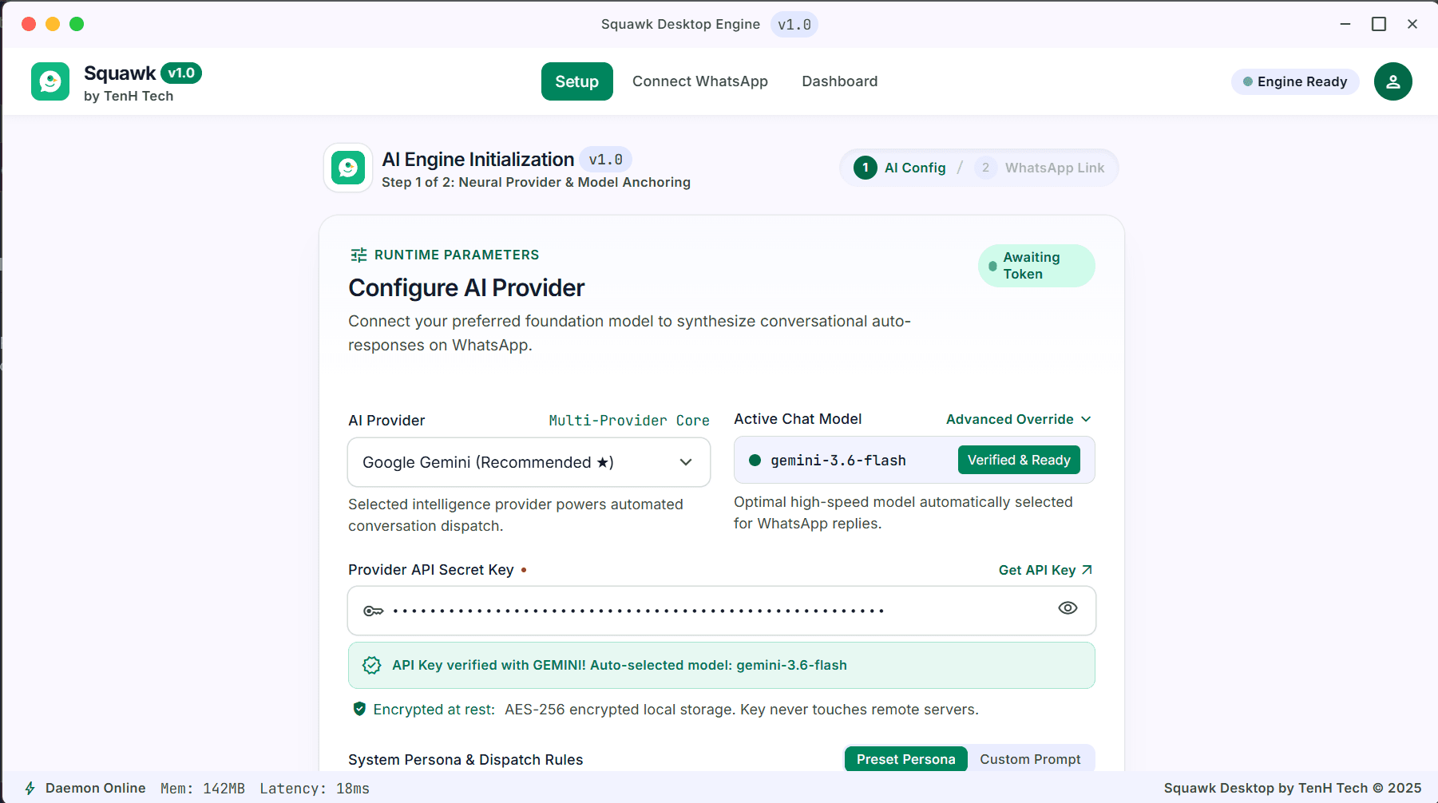Screen dimensions: 1438x803
Task: Click the 'Mem: 142MB' status entry
Action: click(x=203, y=789)
